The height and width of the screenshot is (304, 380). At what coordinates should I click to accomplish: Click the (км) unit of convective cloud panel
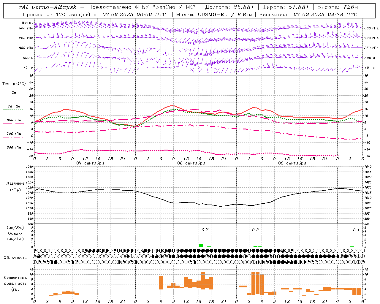pyautogui.click(x=15, y=289)
